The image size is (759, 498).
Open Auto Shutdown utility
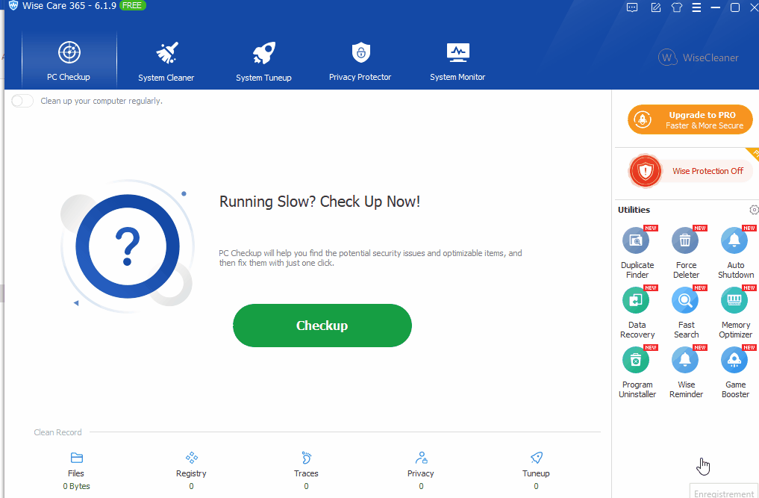click(x=735, y=253)
